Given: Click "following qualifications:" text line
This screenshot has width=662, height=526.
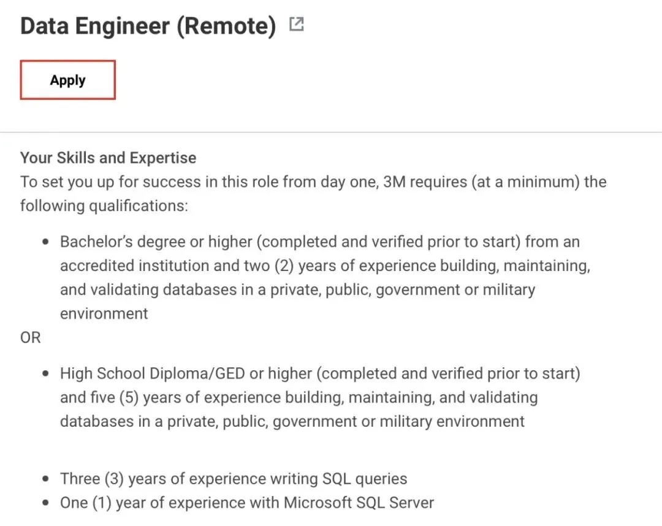Looking at the screenshot, I should pos(104,205).
